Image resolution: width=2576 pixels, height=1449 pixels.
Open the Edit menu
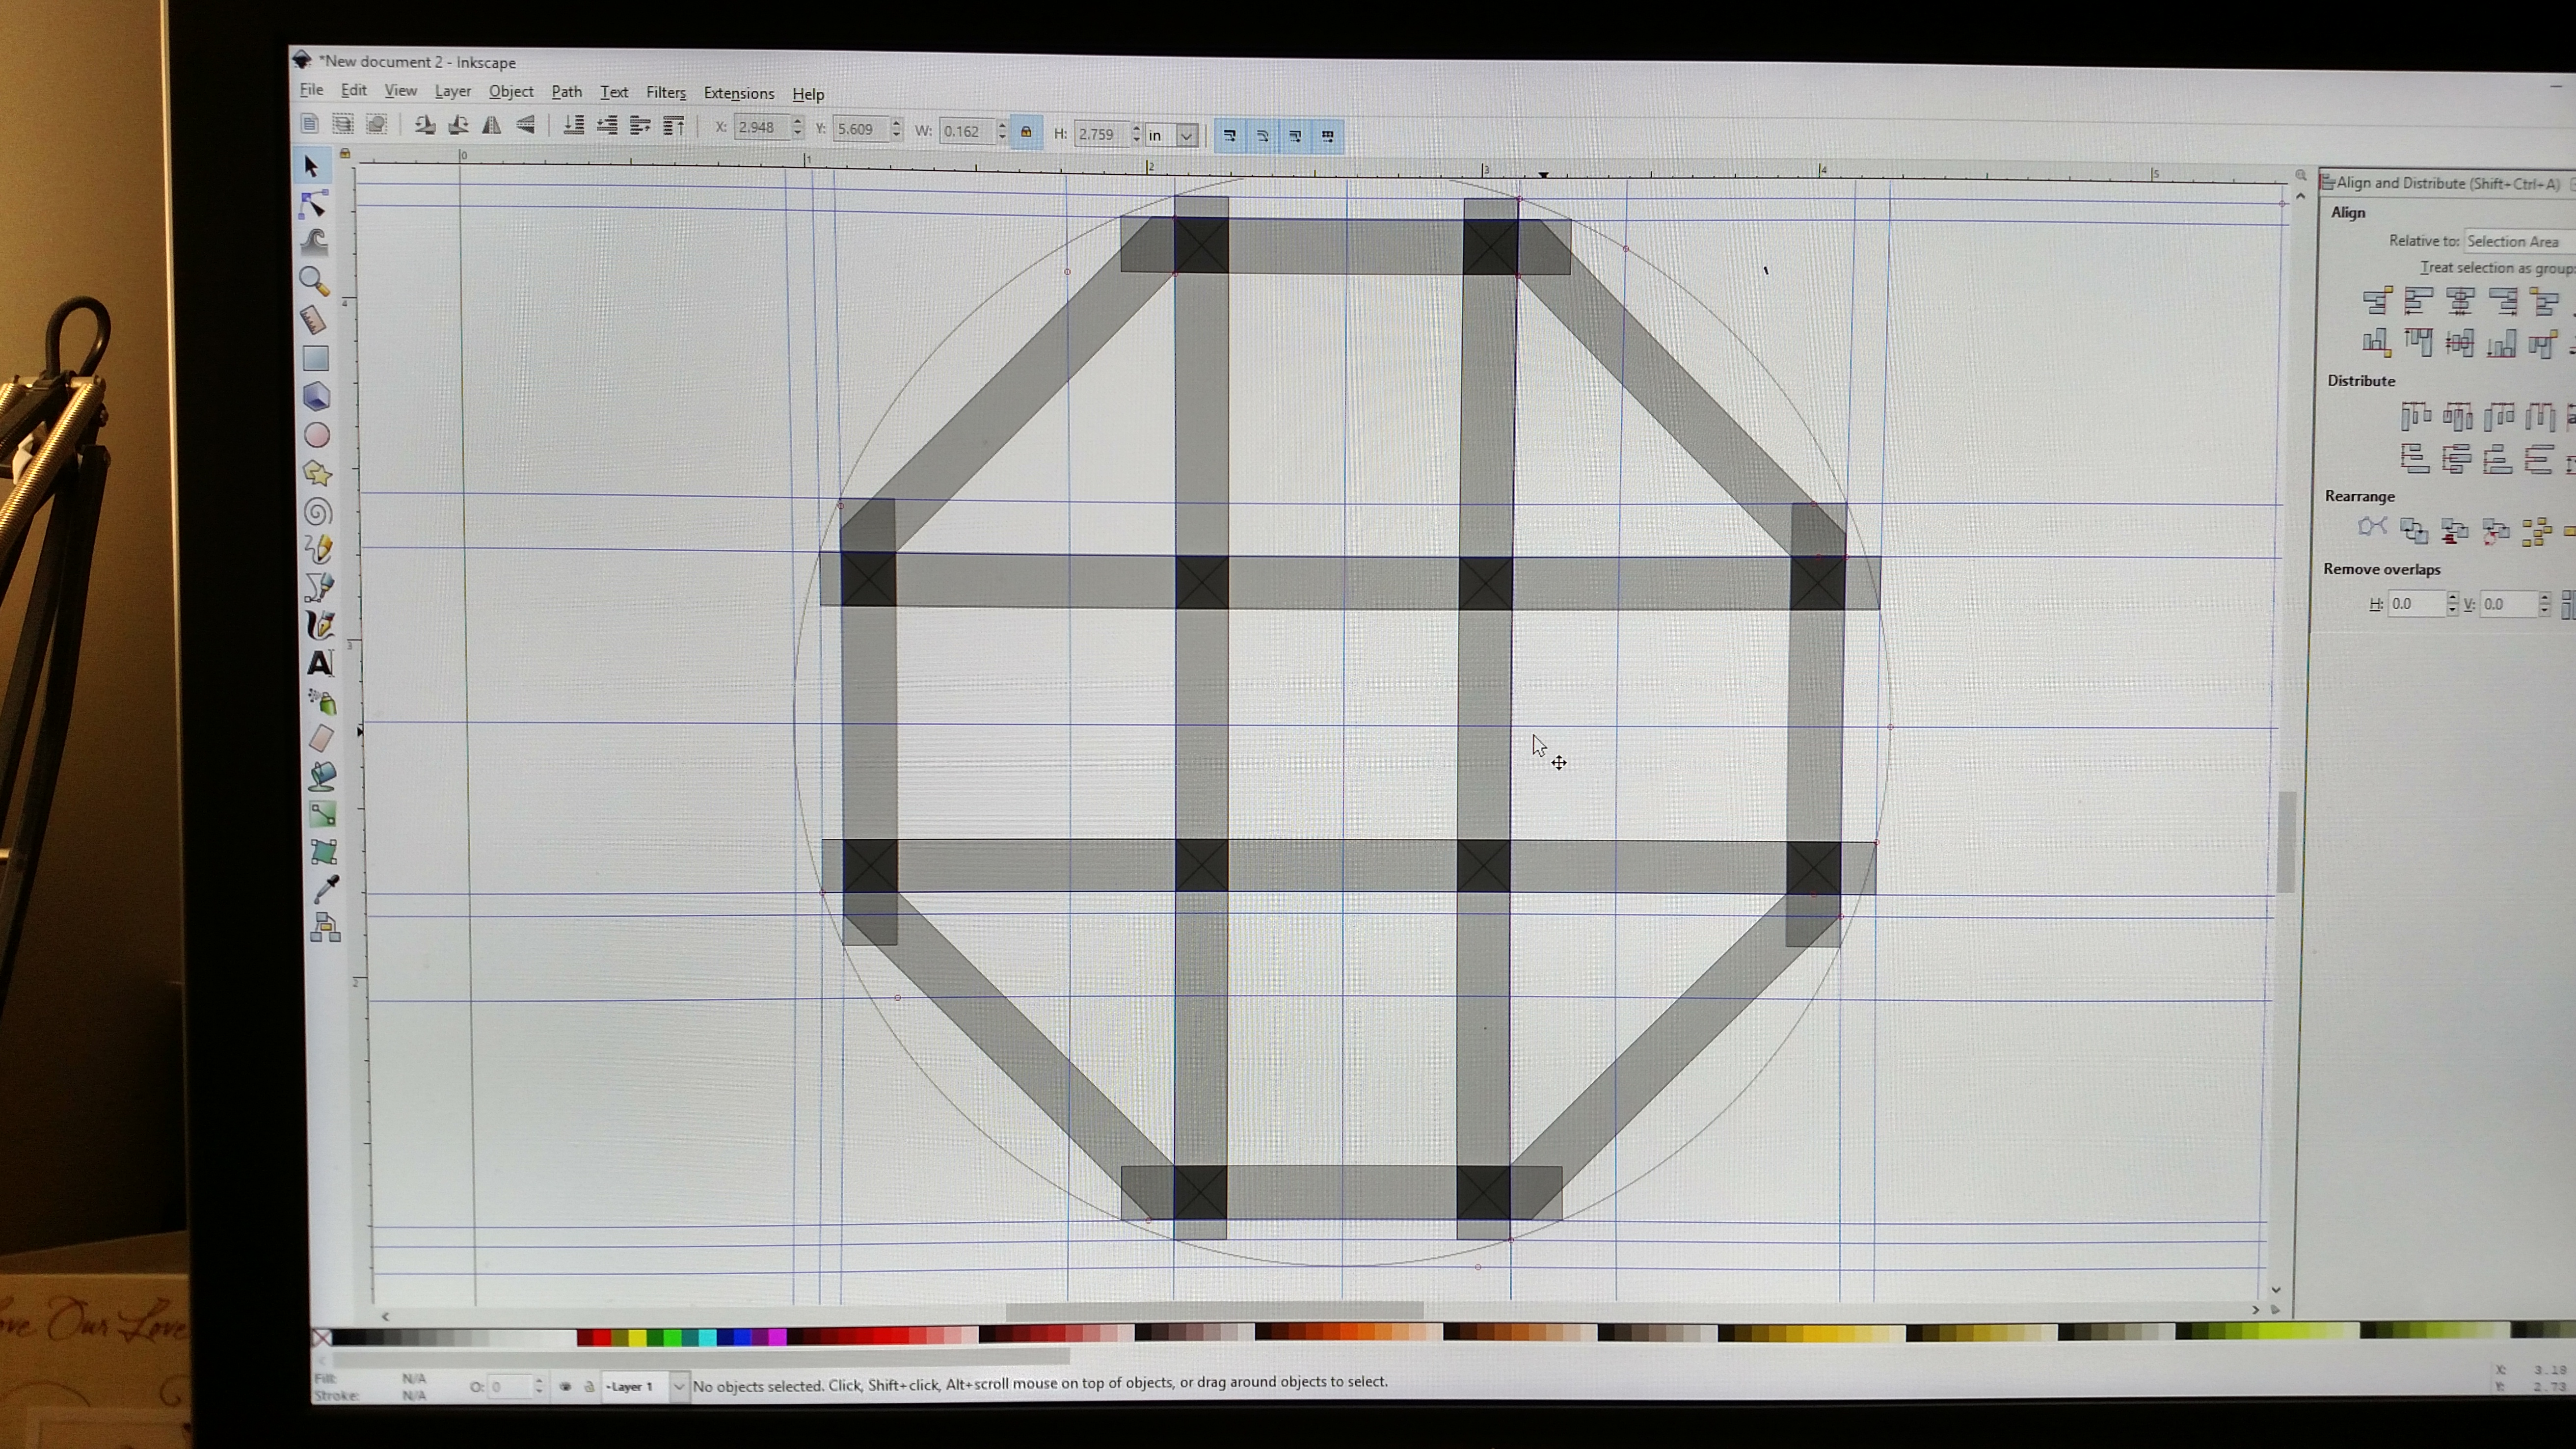pyautogui.click(x=353, y=90)
